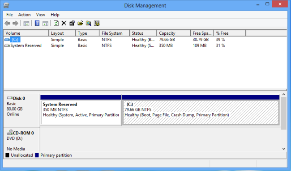Click the Open folder toolbar icon
291x171 pixels.
click(80, 23)
